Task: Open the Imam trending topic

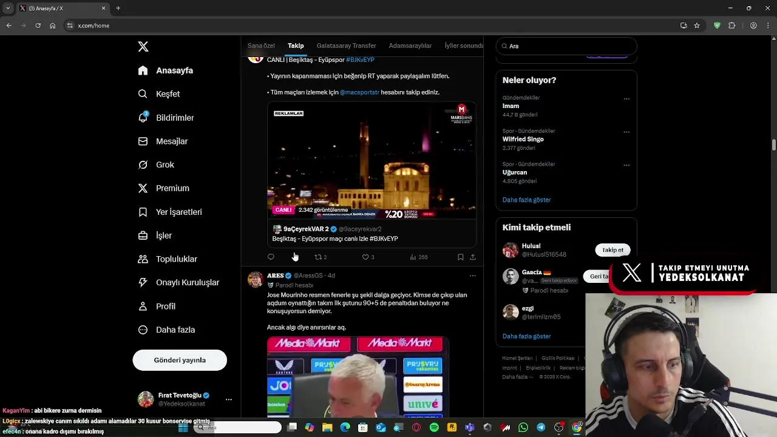Action: pyautogui.click(x=511, y=106)
